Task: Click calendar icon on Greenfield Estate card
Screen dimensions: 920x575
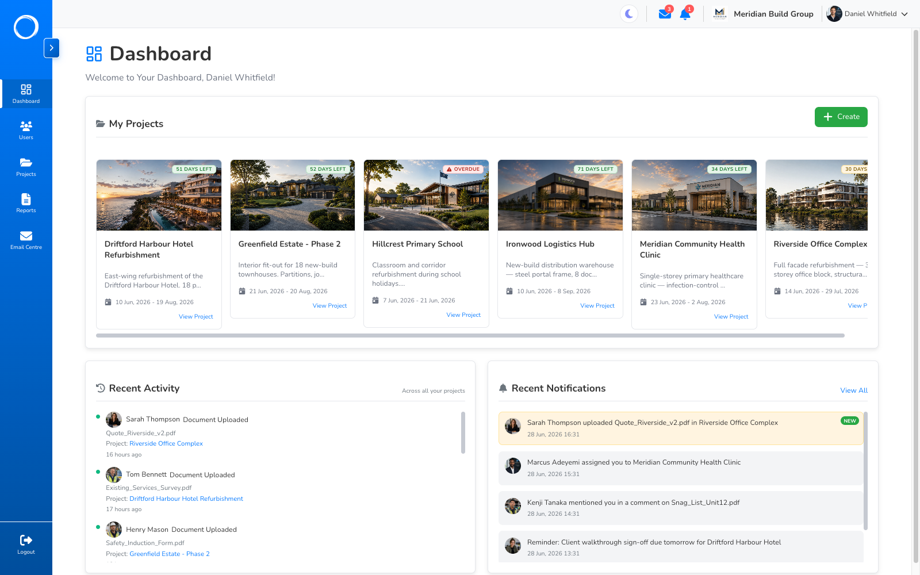Action: pos(242,291)
